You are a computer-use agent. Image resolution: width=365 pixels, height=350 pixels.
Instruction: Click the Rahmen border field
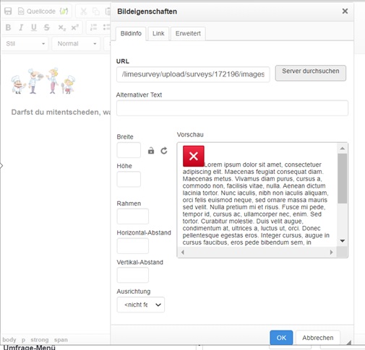[133, 216]
